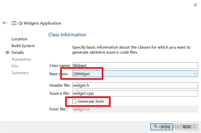Focus the Class name field containing Widget

click(135, 65)
